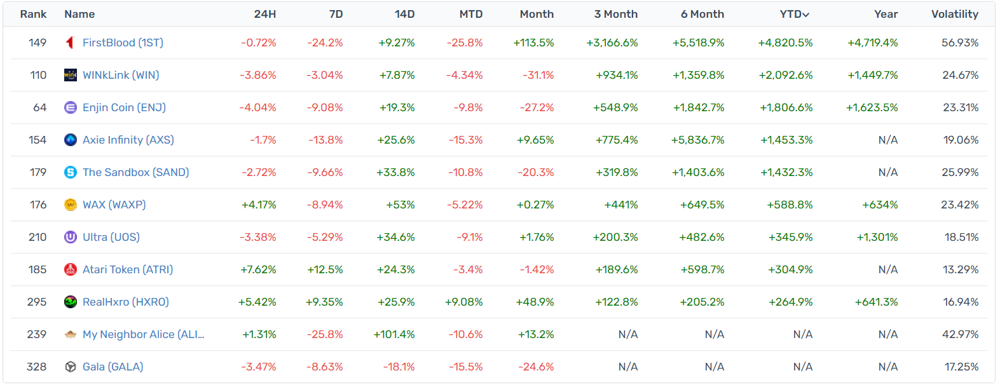Click the Ultra UOS logo icon

(x=71, y=237)
